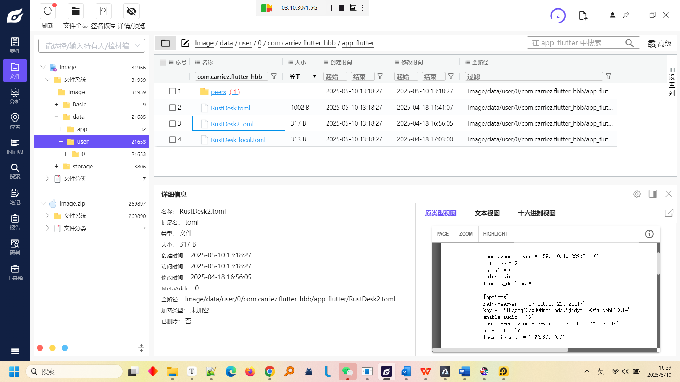Open the 时间线 timeline sidebar section
This screenshot has height=382, width=680.
pos(15,146)
